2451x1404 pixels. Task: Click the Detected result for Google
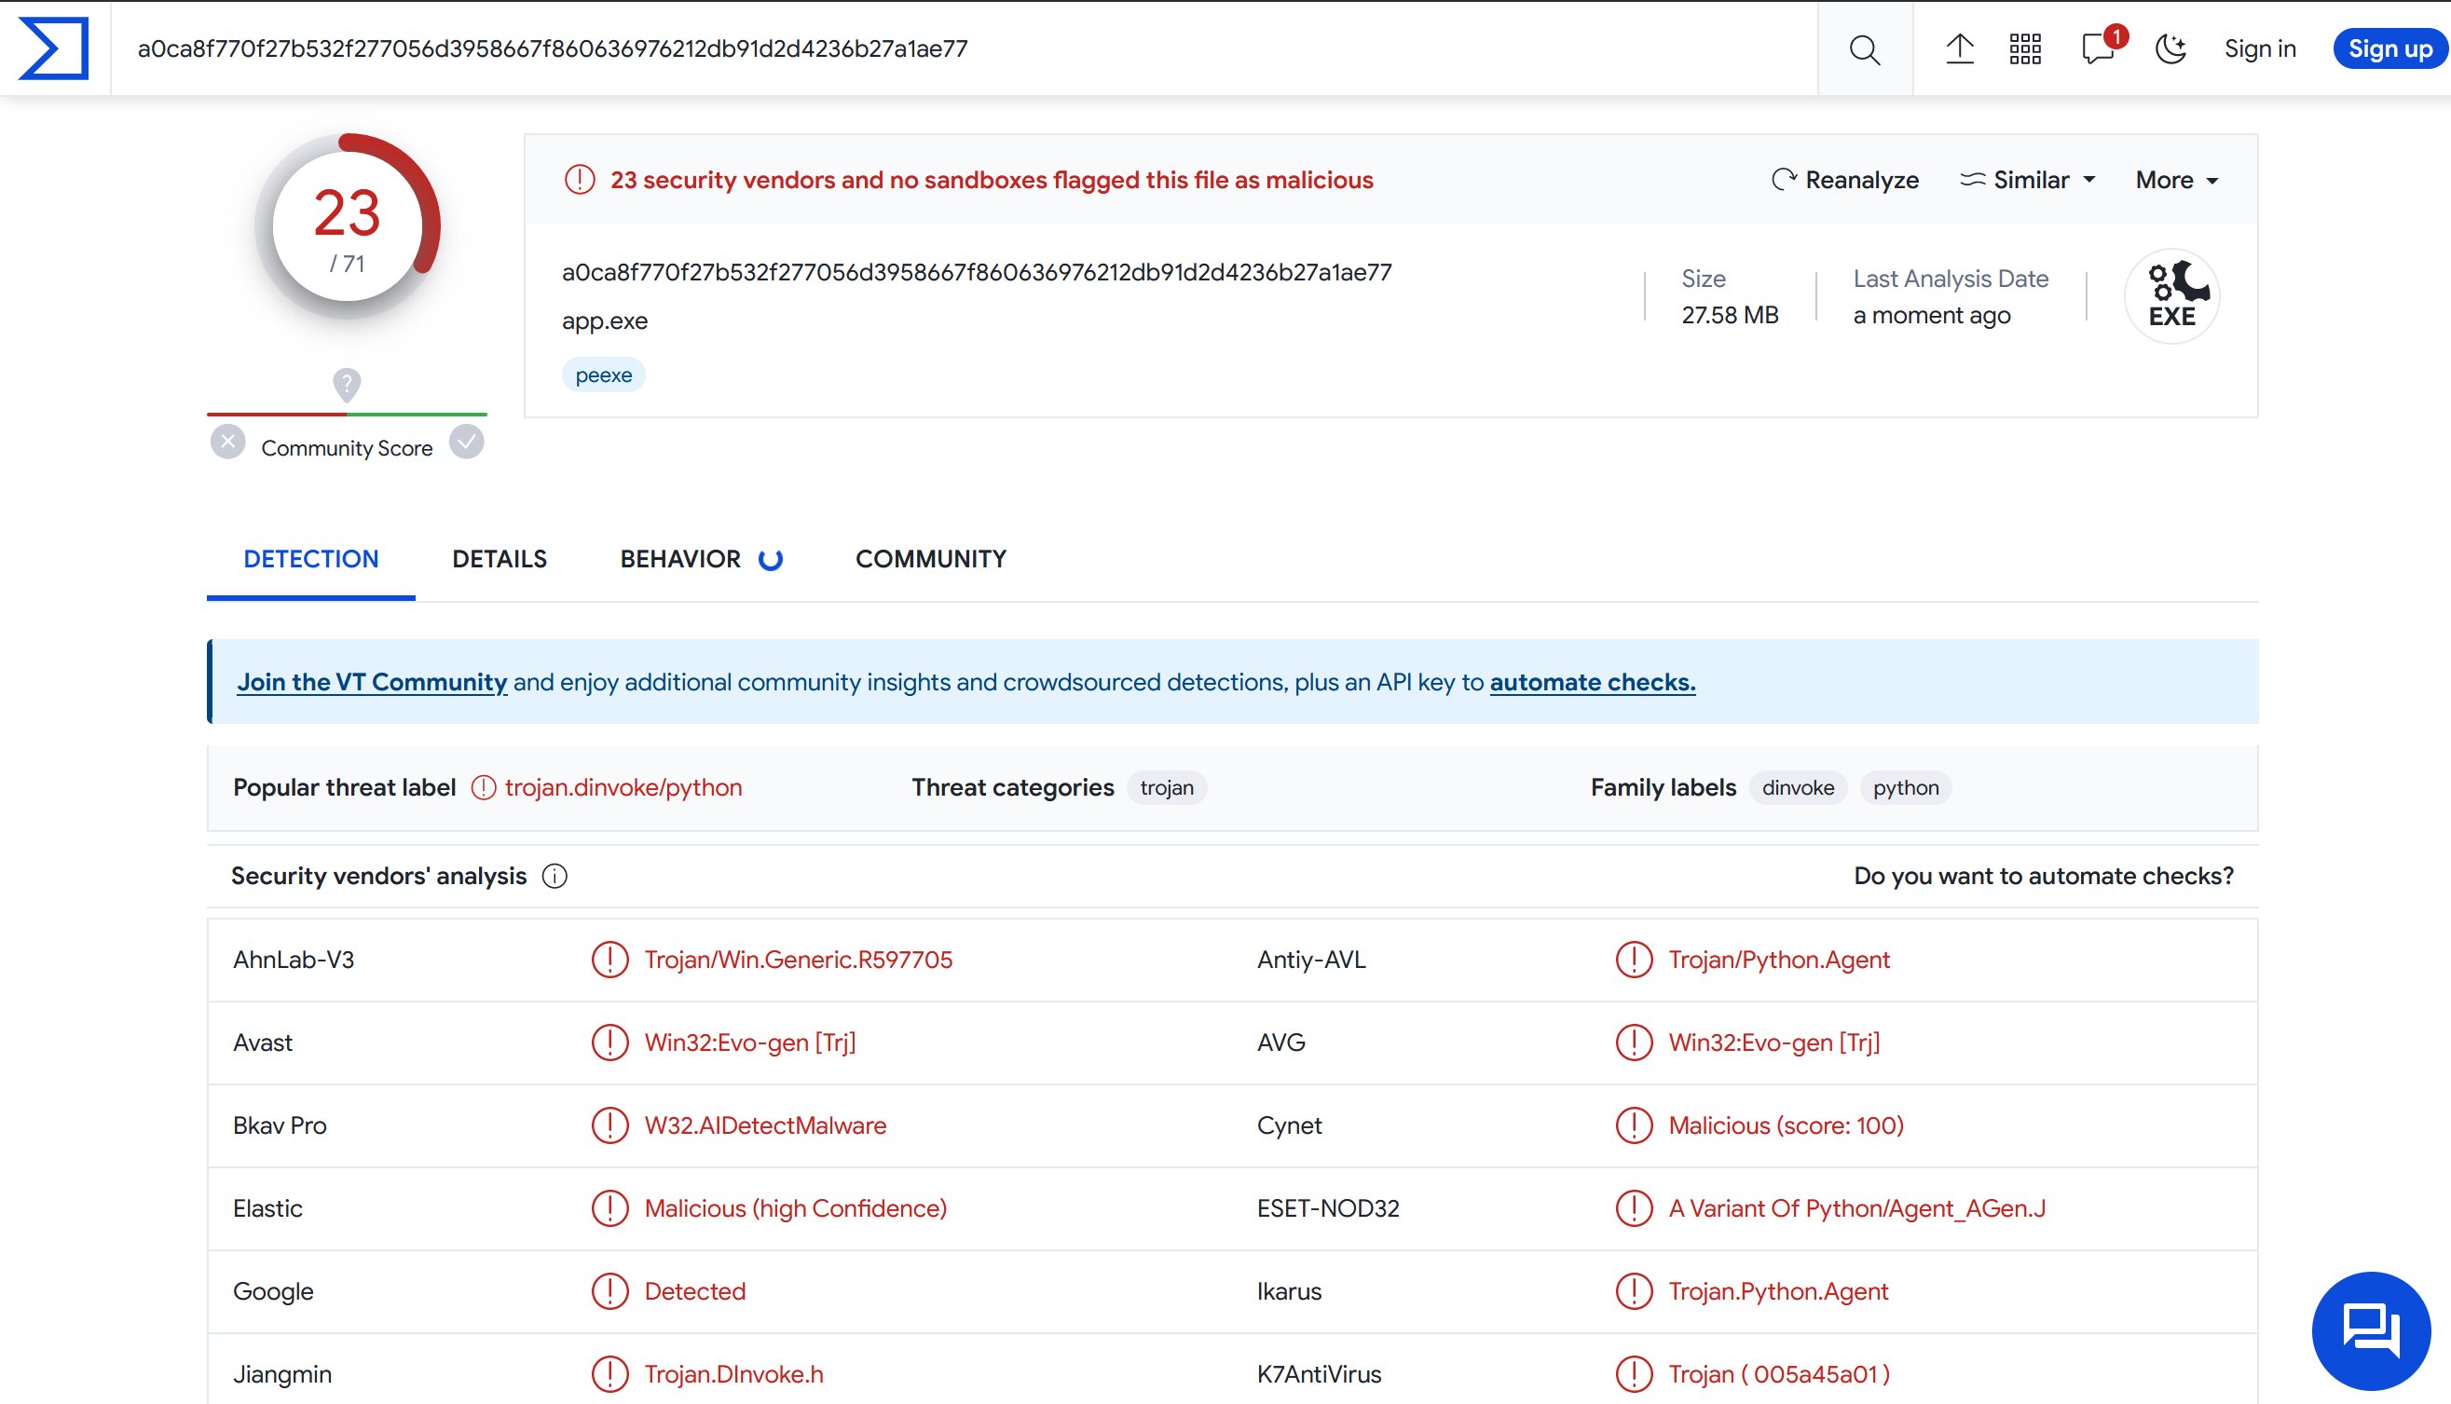[694, 1291]
